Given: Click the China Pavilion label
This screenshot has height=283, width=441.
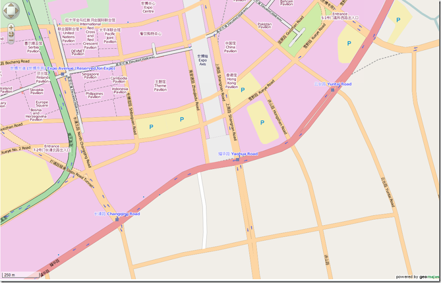Looking at the screenshot, I should click(x=230, y=47).
